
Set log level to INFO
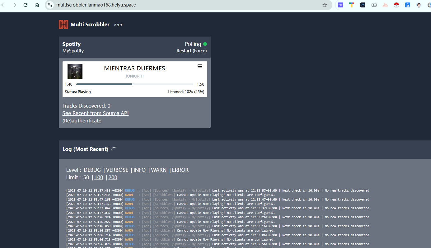click(139, 170)
